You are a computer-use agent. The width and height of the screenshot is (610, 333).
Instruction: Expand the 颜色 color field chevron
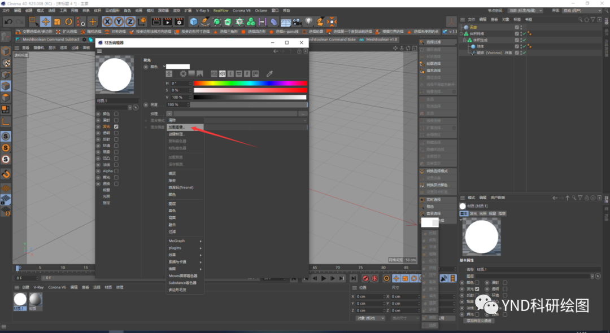pyautogui.click(x=164, y=67)
